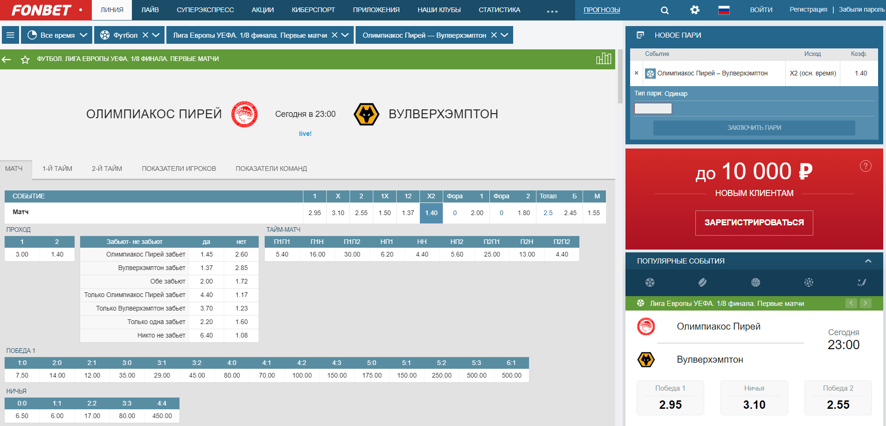Image resolution: width=886 pixels, height=426 pixels.
Task: Open ПРОГНОЗЫ link
Action: pos(602,10)
